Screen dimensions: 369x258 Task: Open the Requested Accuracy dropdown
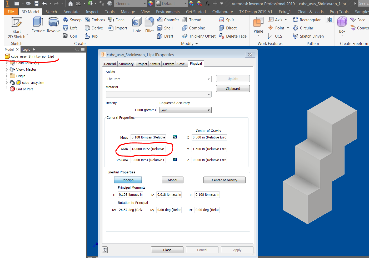[x=185, y=110]
